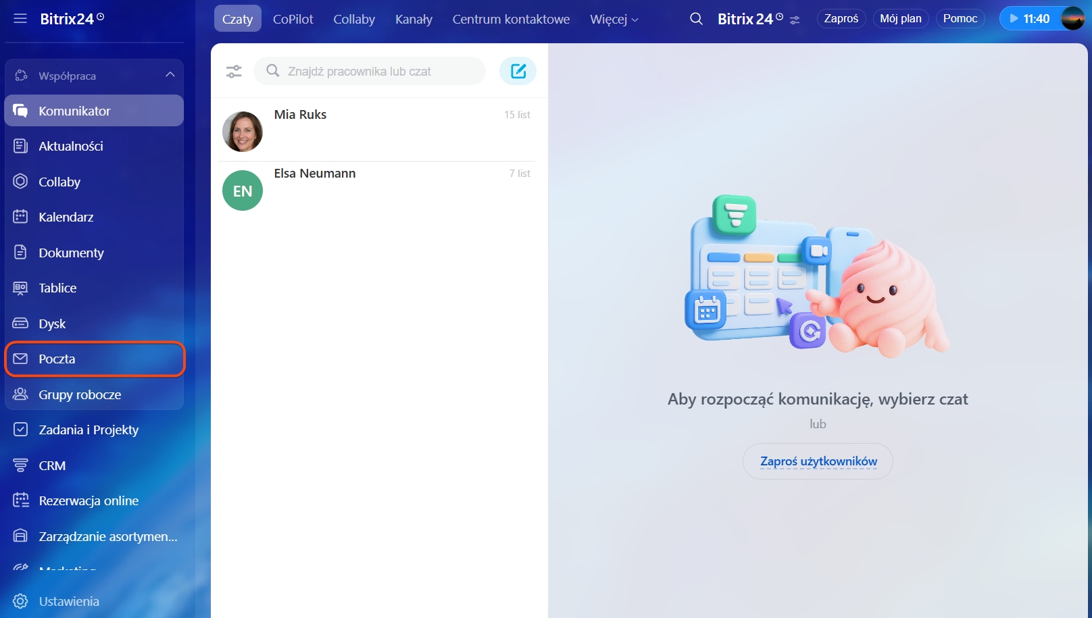Click the Bitrix24 logo in sidebar

pos(72,19)
